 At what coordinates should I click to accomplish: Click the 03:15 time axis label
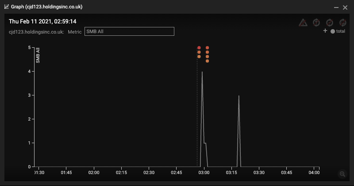pyautogui.click(x=231, y=172)
